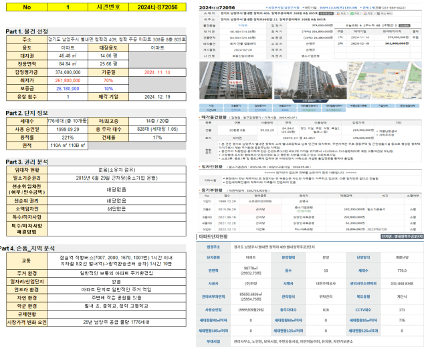
Task: Click the 임차인현황 section heading
Action: (x=212, y=166)
